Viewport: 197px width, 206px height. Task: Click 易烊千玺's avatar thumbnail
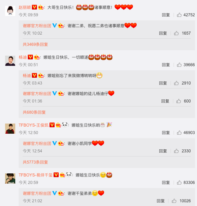10,179
